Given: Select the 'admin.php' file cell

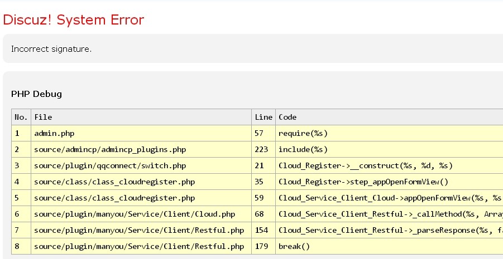Looking at the screenshot, I should 141,134.
